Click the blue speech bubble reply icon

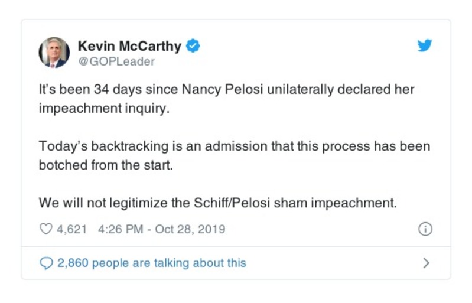[46, 263]
